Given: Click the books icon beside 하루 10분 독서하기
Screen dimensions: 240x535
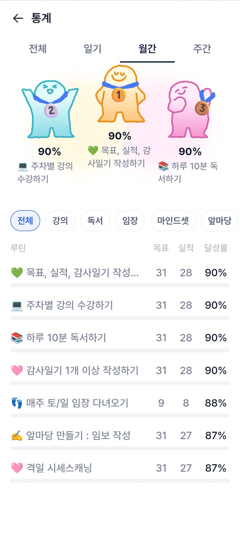Looking at the screenshot, I should 17,338.
